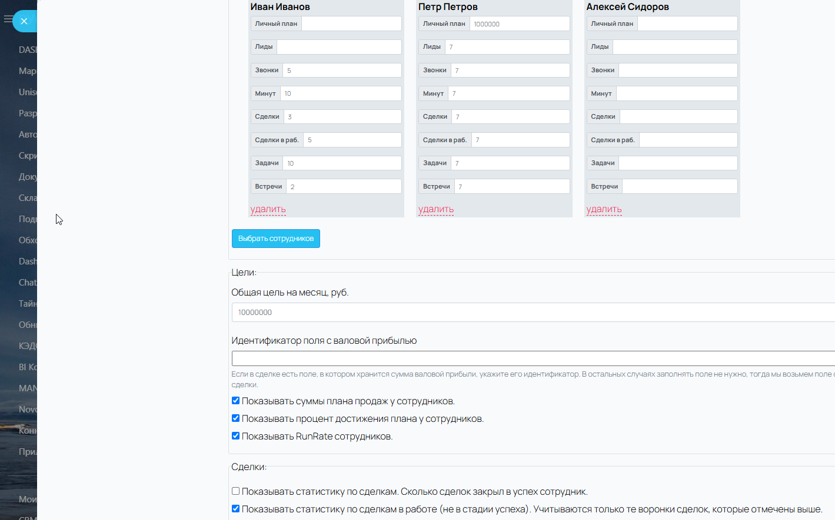Image resolution: width=835 pixels, height=520 pixels.
Task: Edit Петр Петров's 'Личный план' field
Action: [x=520, y=24]
